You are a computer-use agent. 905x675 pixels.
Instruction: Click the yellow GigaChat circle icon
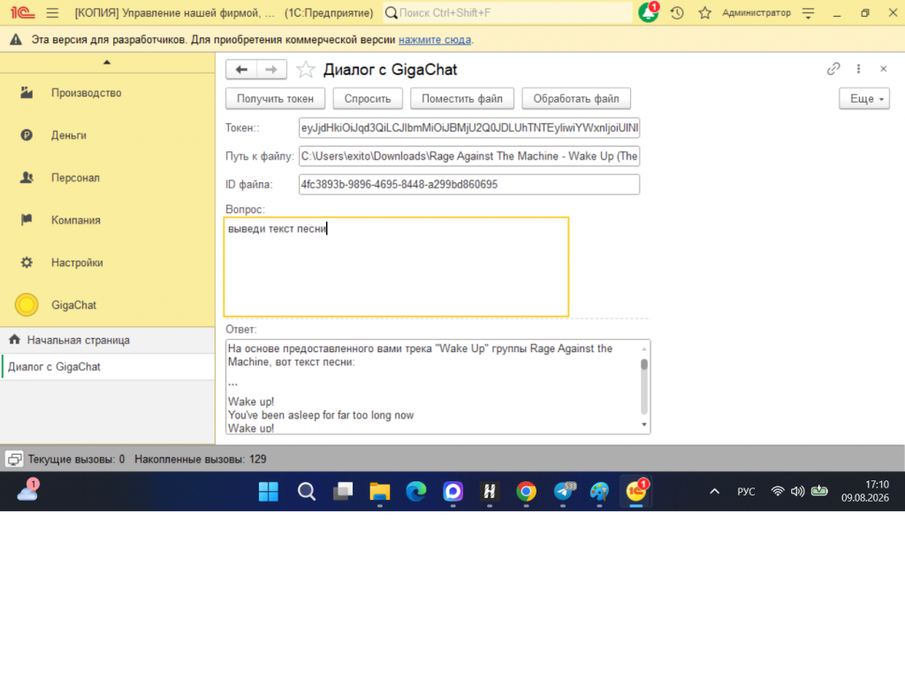click(27, 304)
